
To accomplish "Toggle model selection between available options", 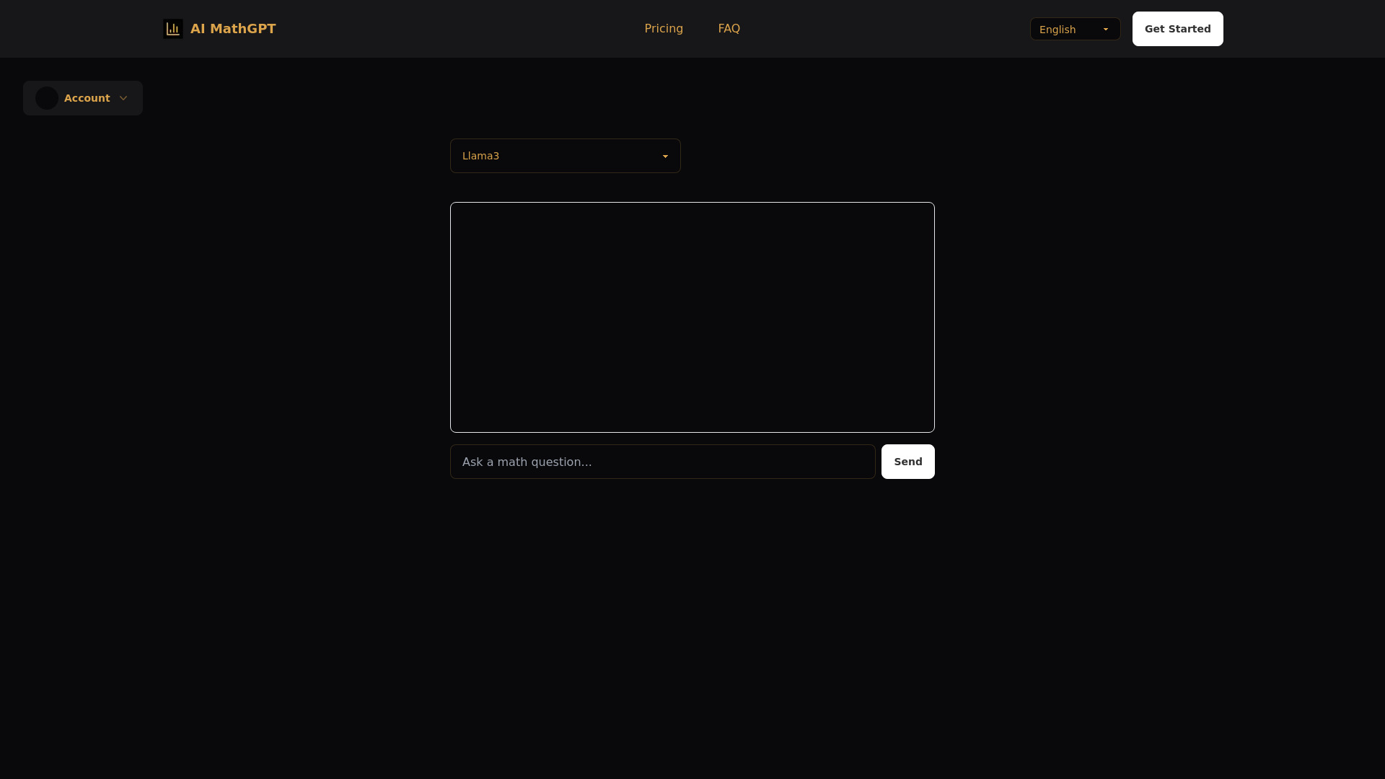I will [565, 156].
